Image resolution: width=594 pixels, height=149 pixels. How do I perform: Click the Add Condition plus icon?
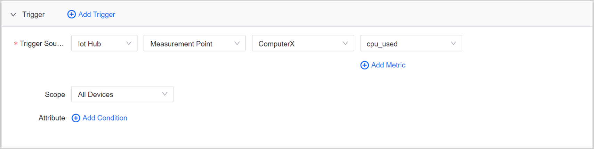click(x=75, y=118)
